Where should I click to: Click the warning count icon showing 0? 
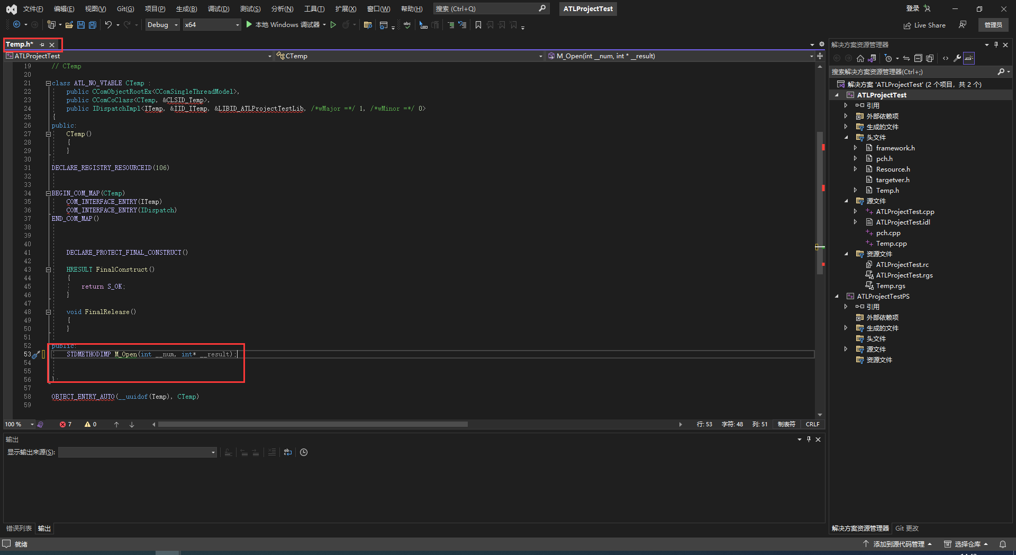click(x=87, y=424)
